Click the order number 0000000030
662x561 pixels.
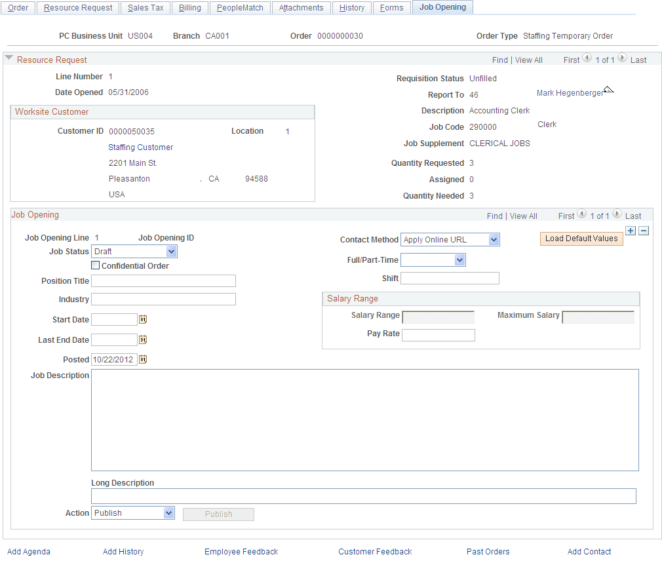pyautogui.click(x=340, y=36)
